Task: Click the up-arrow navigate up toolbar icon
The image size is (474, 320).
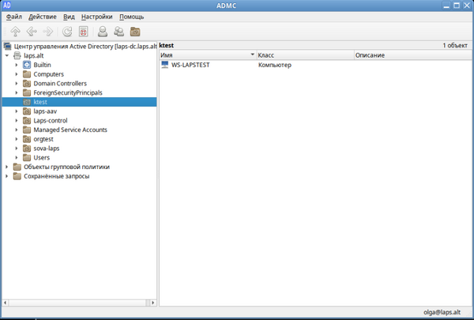Action: click(15, 32)
